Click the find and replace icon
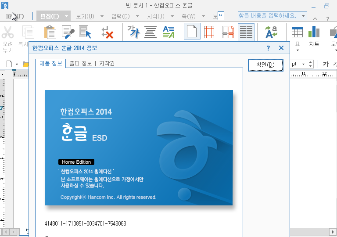The height and width of the screenshot is (237, 337). pyautogui.click(x=271, y=32)
